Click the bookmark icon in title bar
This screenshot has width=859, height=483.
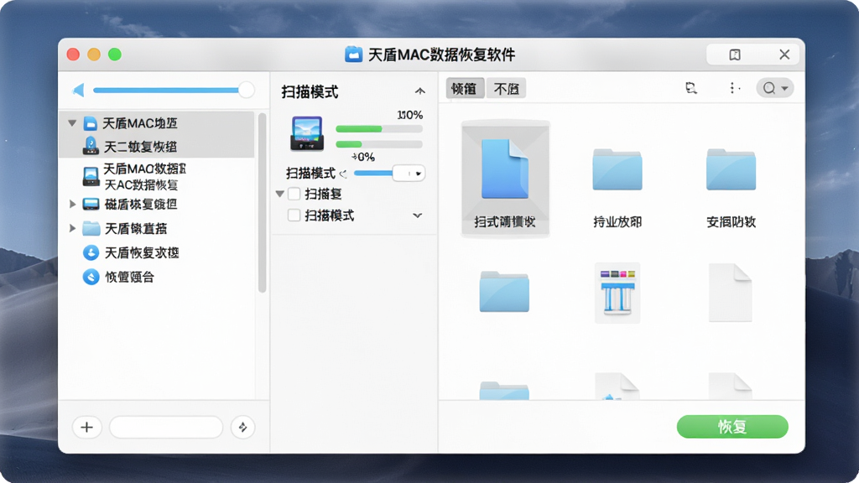735,55
